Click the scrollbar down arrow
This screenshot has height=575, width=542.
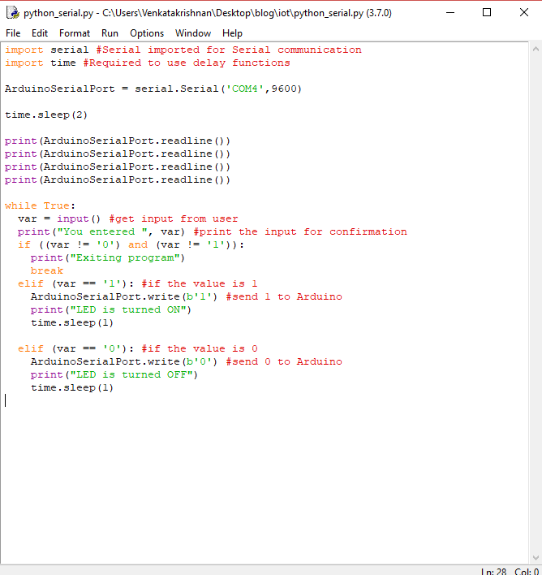[536, 558]
